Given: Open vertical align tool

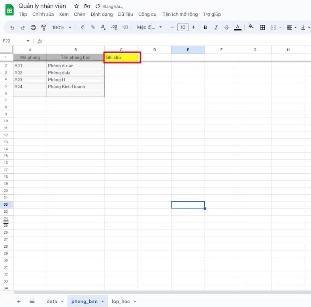Looking at the screenshot, I should coord(303,27).
